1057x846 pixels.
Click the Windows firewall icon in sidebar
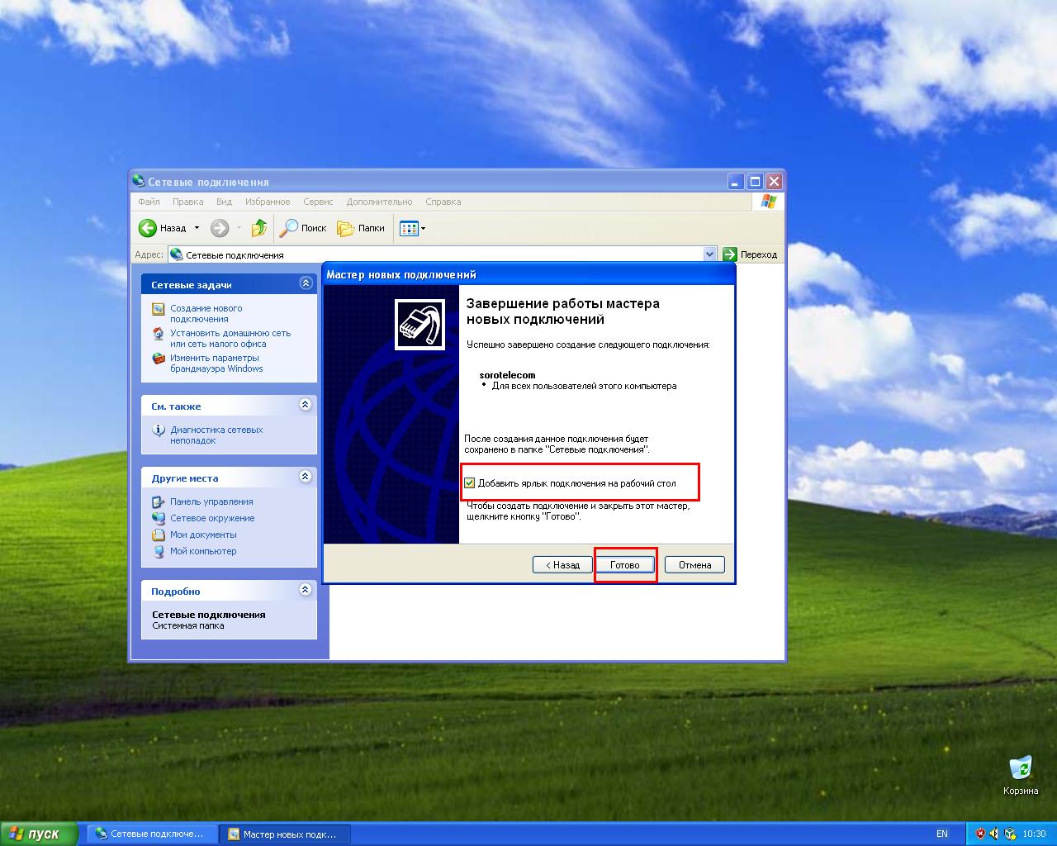click(x=159, y=359)
